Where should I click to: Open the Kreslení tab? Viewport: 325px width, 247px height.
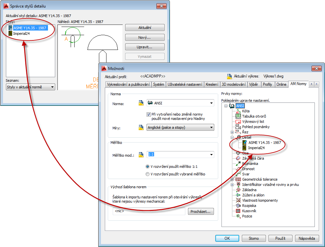click(x=212, y=84)
